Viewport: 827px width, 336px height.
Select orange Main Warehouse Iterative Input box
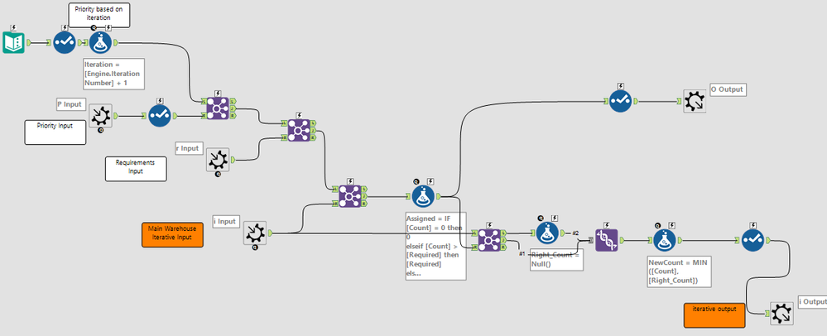click(x=172, y=235)
